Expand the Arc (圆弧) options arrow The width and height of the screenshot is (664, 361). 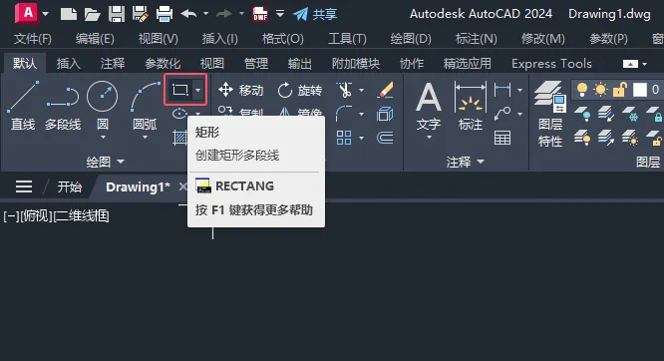[x=145, y=138]
